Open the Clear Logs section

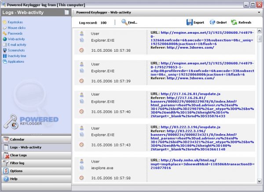click(37, 155)
